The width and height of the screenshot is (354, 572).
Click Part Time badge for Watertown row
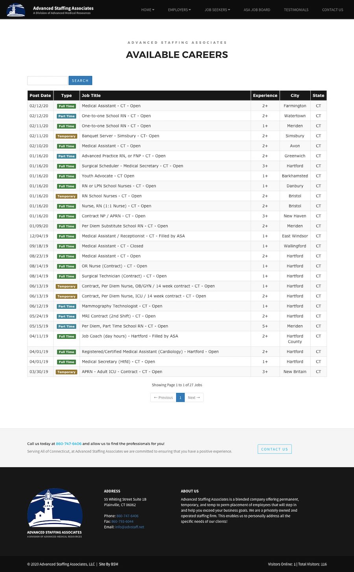66,116
